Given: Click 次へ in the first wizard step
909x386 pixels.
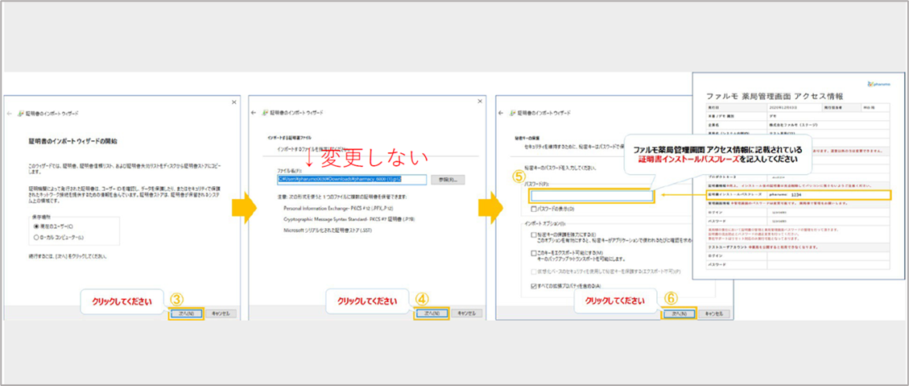Looking at the screenshot, I should (x=186, y=313).
